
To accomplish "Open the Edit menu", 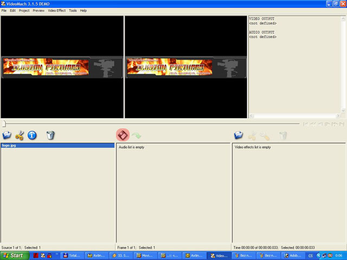I will tap(12, 11).
